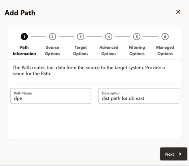The height and width of the screenshot is (166, 189).
Task: Open Managed Options step label
Action: 165,51
